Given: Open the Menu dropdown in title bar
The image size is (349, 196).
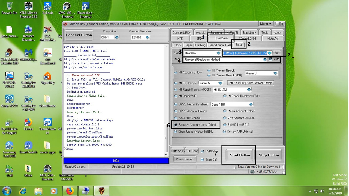Looking at the screenshot, I should point(266,24).
